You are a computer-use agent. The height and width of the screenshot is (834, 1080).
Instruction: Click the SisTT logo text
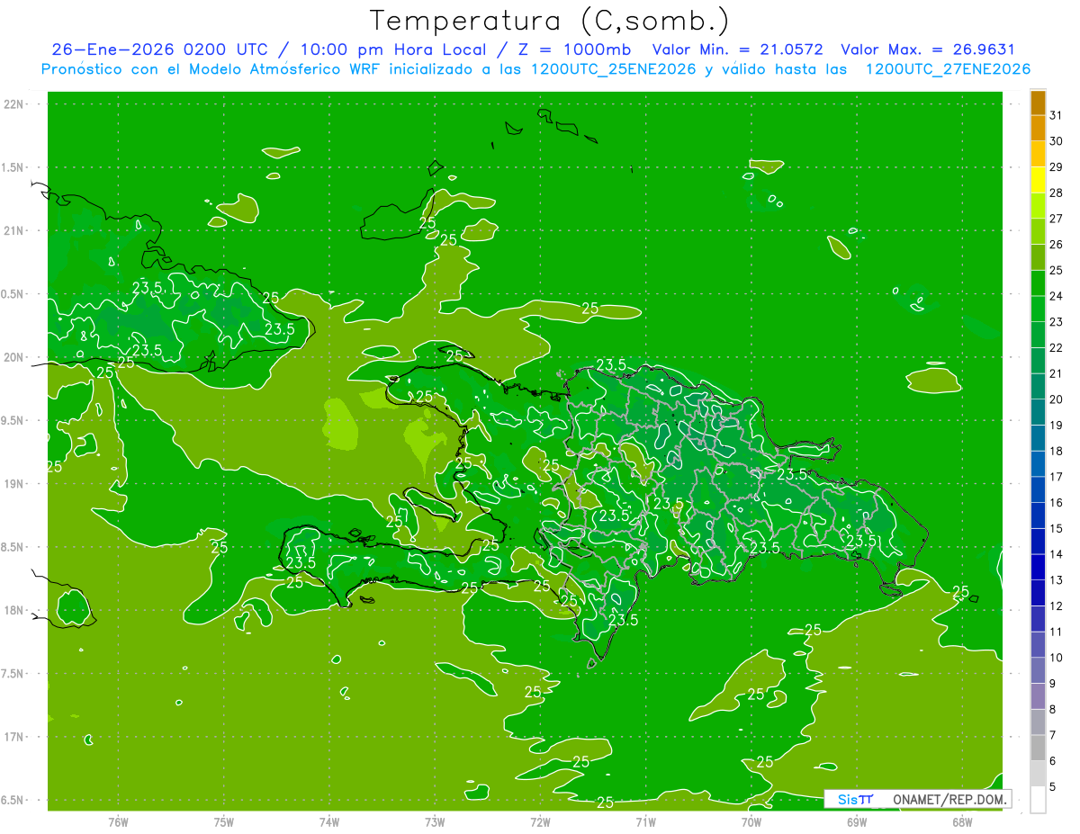pyautogui.click(x=856, y=799)
